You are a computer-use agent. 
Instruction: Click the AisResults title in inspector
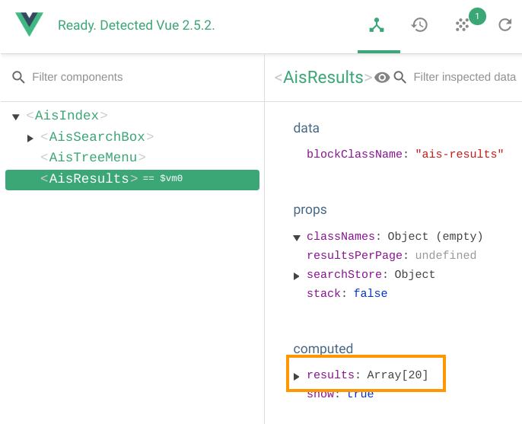click(x=323, y=78)
